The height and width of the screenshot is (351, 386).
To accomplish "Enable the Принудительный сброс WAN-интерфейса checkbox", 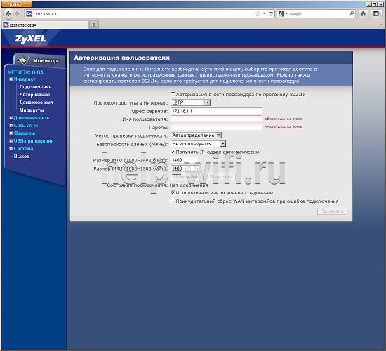I will click(173, 201).
